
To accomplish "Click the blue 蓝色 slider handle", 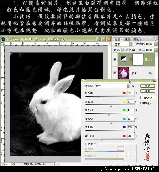I will pos(135,132).
